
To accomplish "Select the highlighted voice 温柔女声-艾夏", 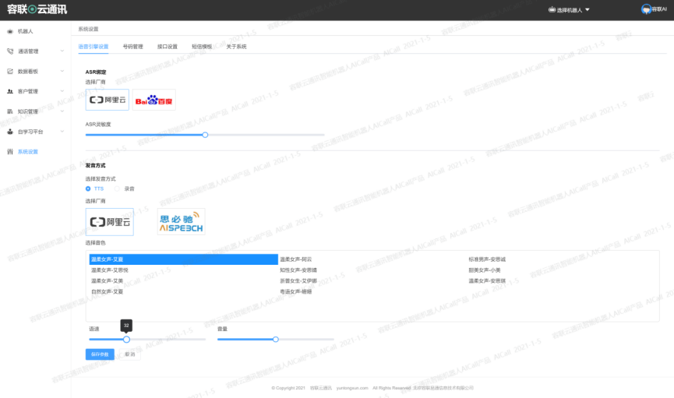I will (184, 259).
